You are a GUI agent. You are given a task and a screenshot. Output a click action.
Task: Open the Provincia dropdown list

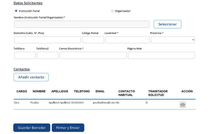(173, 40)
